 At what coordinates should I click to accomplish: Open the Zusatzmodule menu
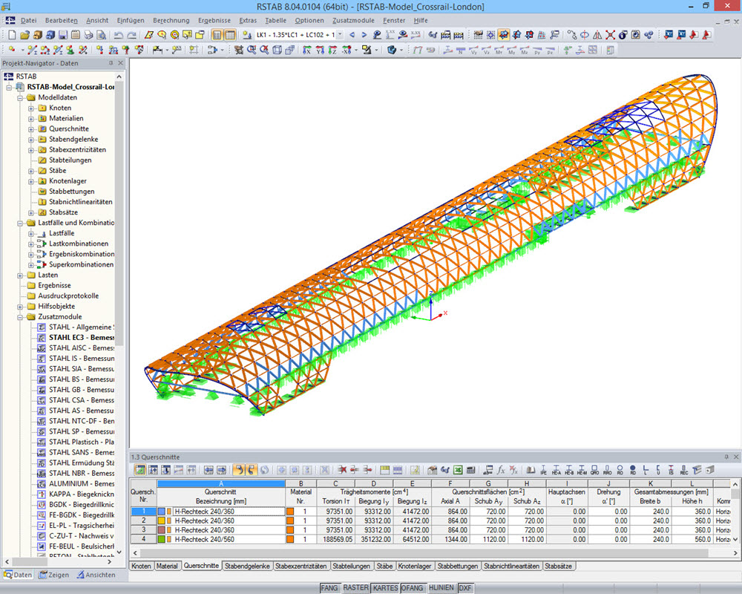click(x=353, y=20)
